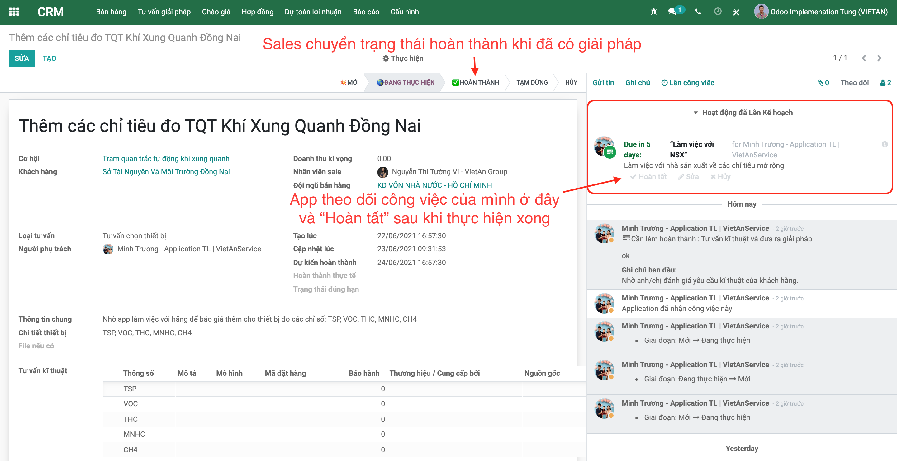Open the conversations chat icon

672,12
